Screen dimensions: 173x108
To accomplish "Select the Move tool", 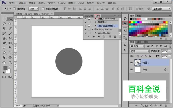I will 10,19.
